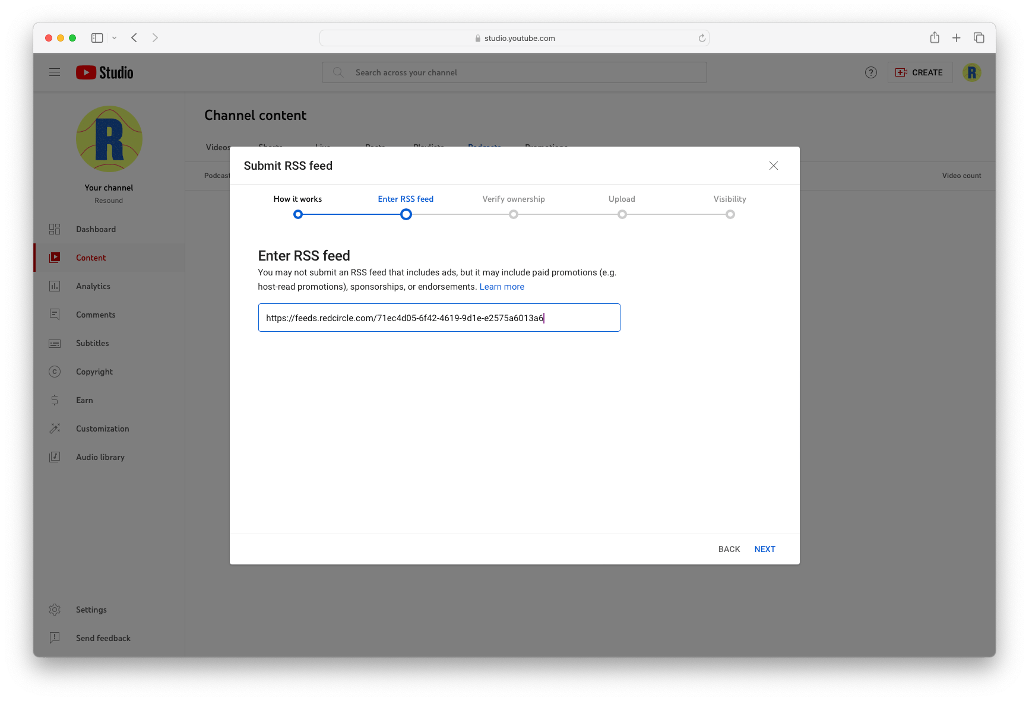Click the RSS feed URL input field
The image size is (1029, 701).
point(439,318)
